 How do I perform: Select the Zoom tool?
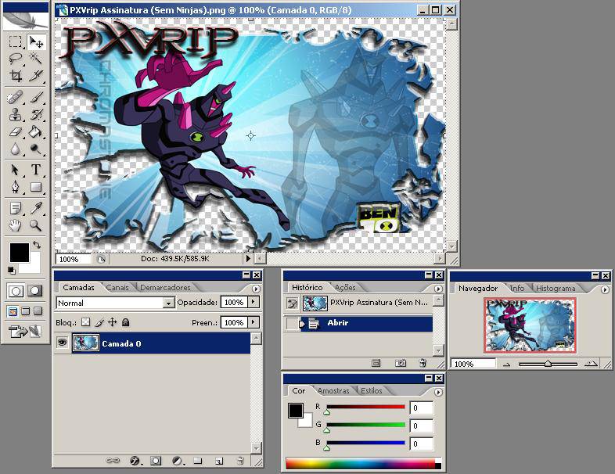click(36, 225)
